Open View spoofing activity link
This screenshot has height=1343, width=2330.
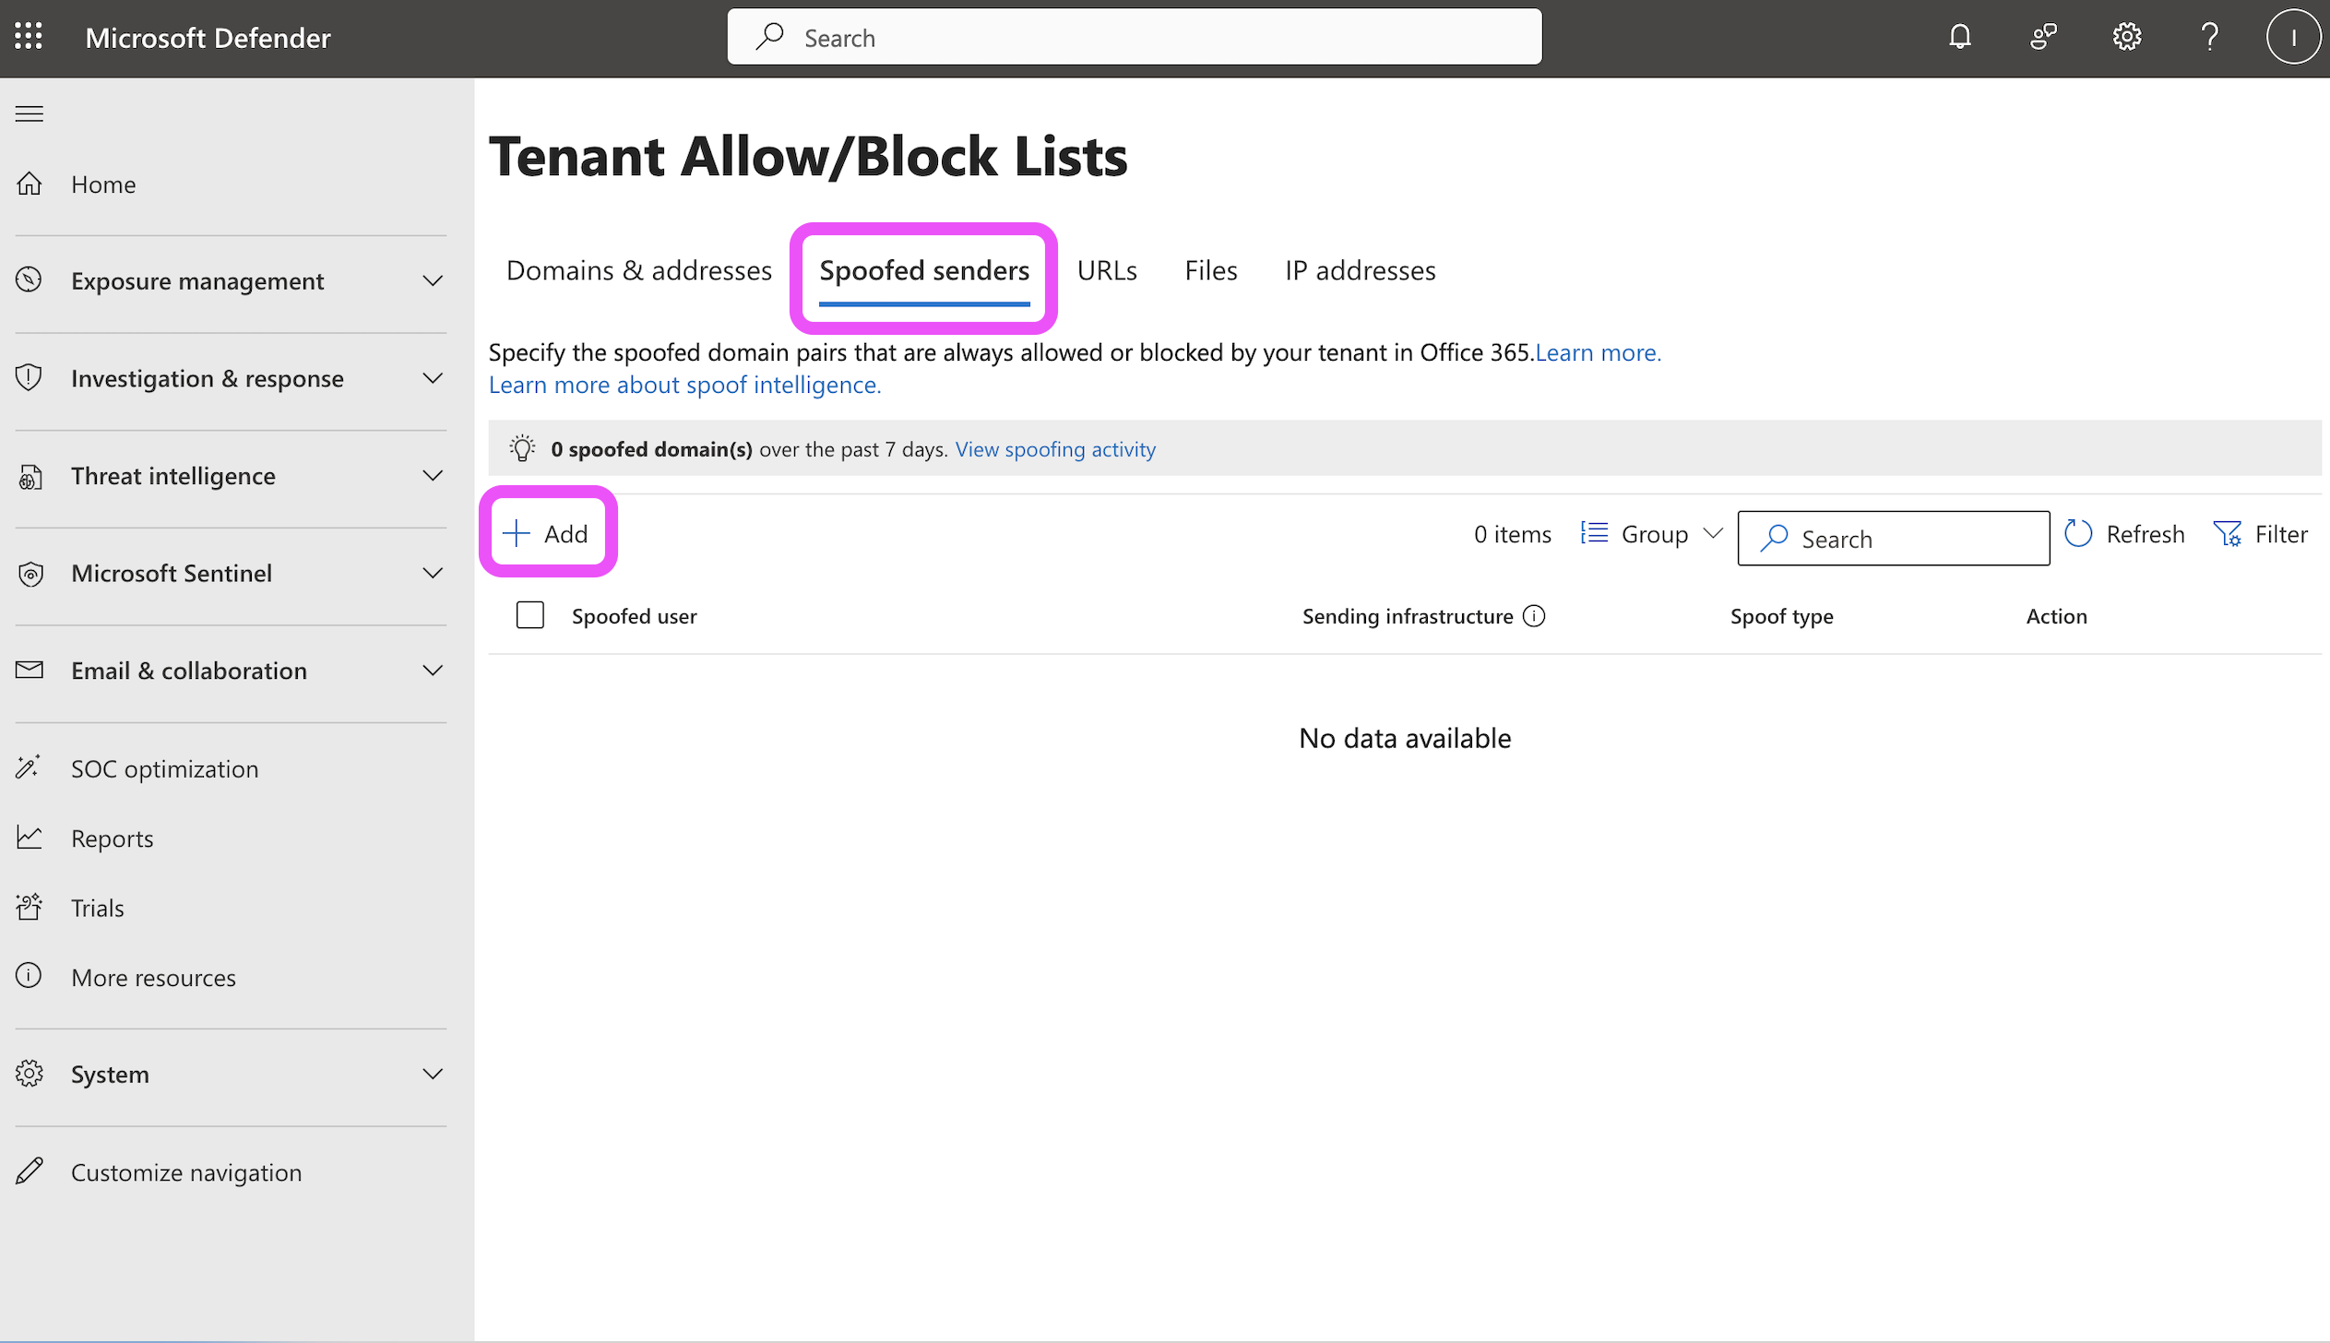click(1055, 449)
